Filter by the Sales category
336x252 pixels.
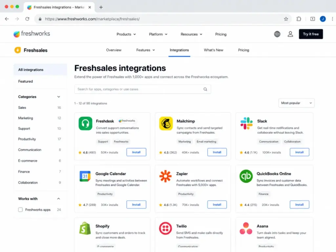[x=39, y=108]
